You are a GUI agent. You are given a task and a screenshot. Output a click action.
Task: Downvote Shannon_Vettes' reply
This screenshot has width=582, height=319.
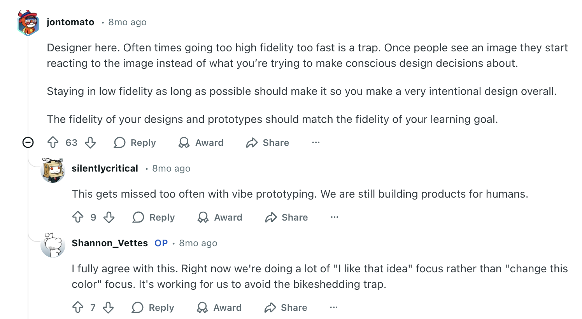108,307
